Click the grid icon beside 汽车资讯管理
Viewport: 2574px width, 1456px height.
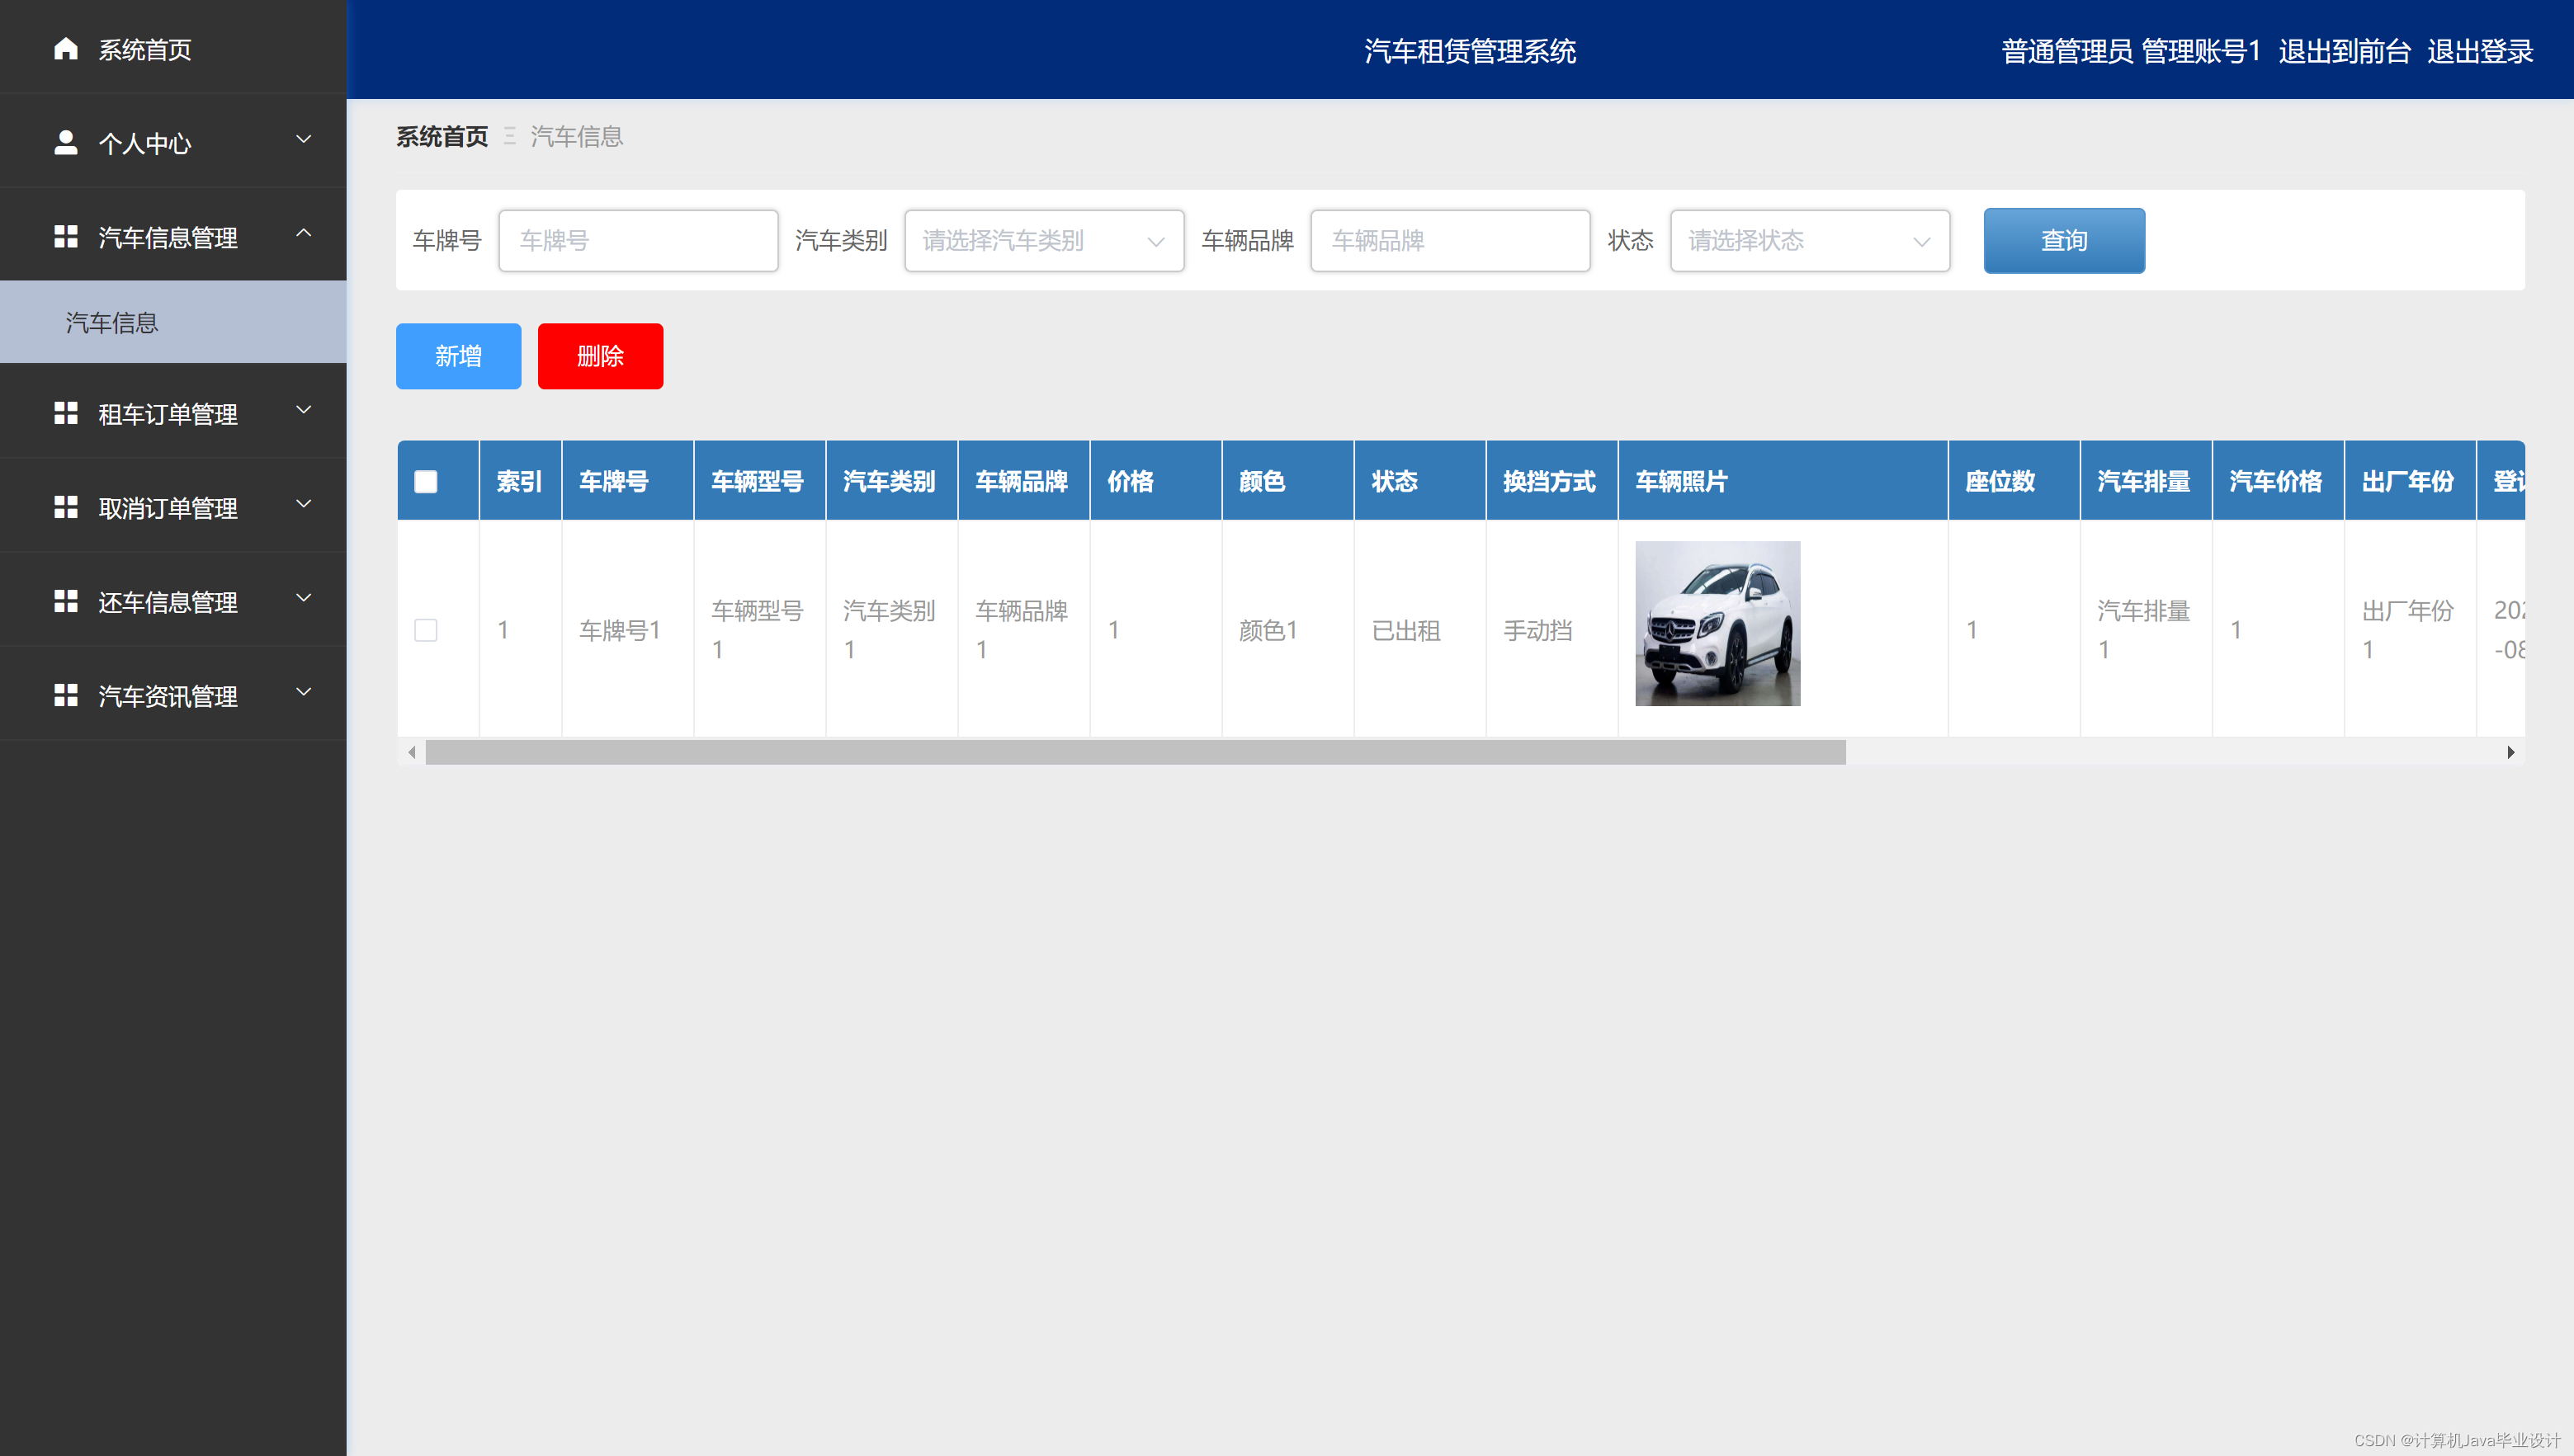(x=66, y=695)
